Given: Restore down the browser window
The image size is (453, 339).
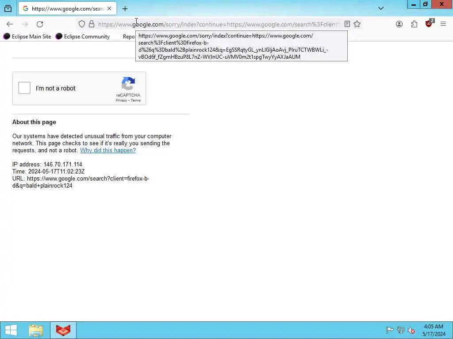Looking at the screenshot, I should (425, 4).
